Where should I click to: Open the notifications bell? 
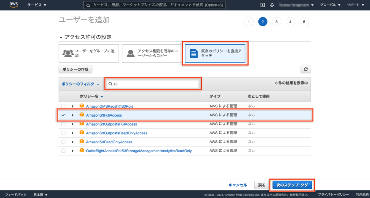click(x=272, y=5)
